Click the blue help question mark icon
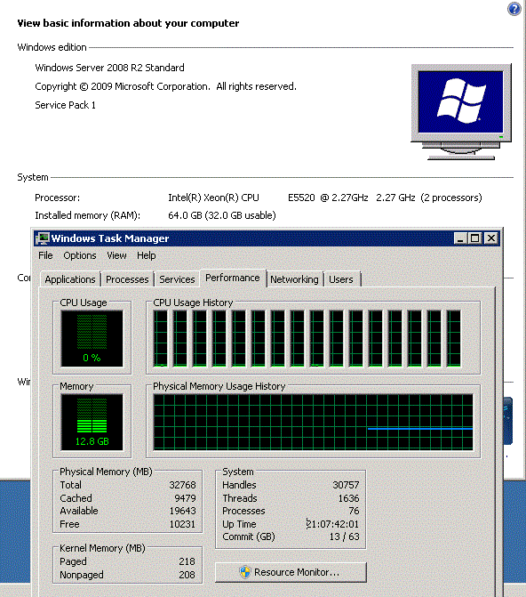This screenshot has width=526, height=597. coord(514,9)
